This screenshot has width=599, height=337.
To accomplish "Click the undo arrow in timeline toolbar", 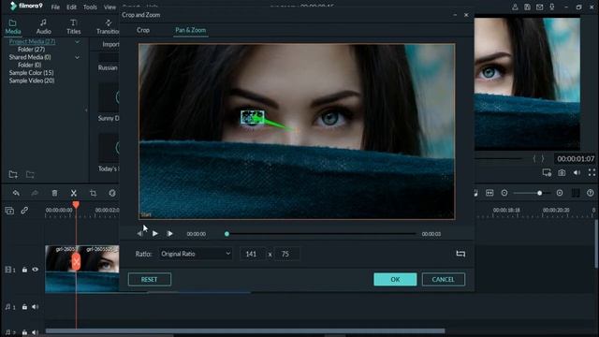I will (x=16, y=194).
